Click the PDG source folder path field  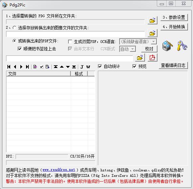coord(75,22)
